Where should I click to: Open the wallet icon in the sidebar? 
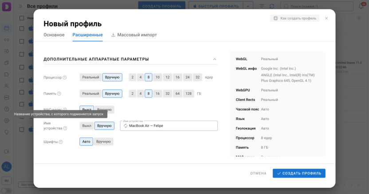point(7,151)
